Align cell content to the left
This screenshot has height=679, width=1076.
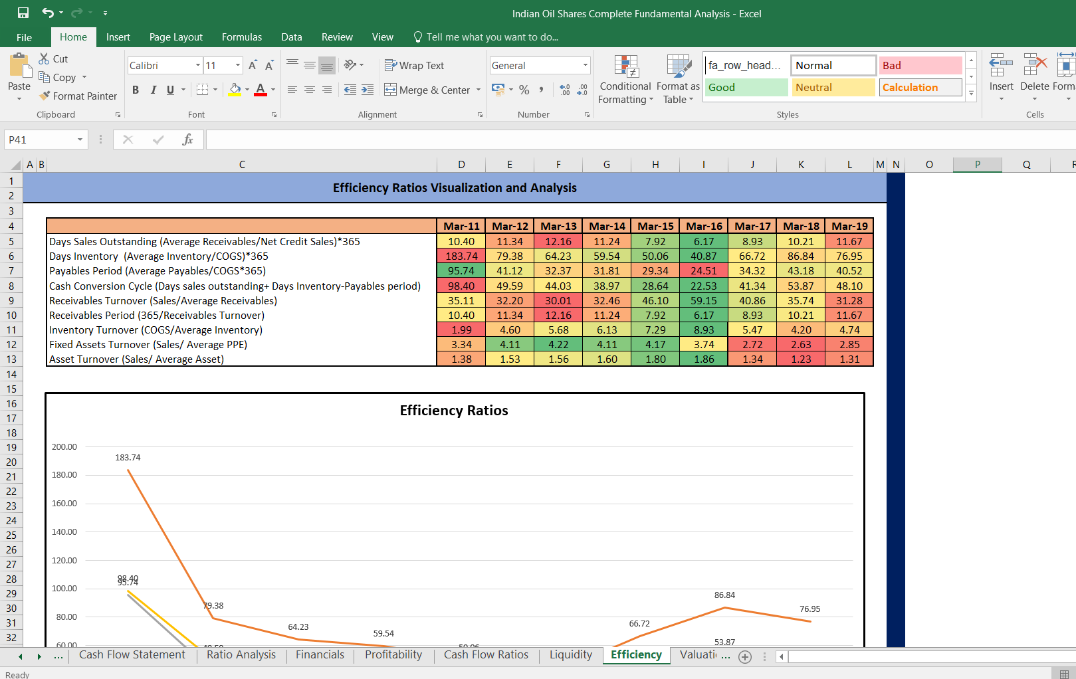point(292,90)
